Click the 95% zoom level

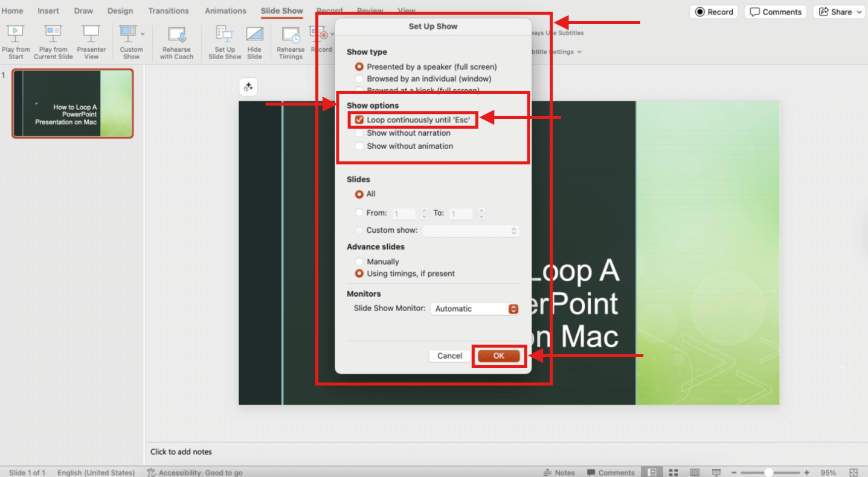[828, 473]
